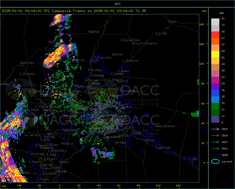235x189 pixels.
Task: Click the Mirador place label
Action: (120, 142)
